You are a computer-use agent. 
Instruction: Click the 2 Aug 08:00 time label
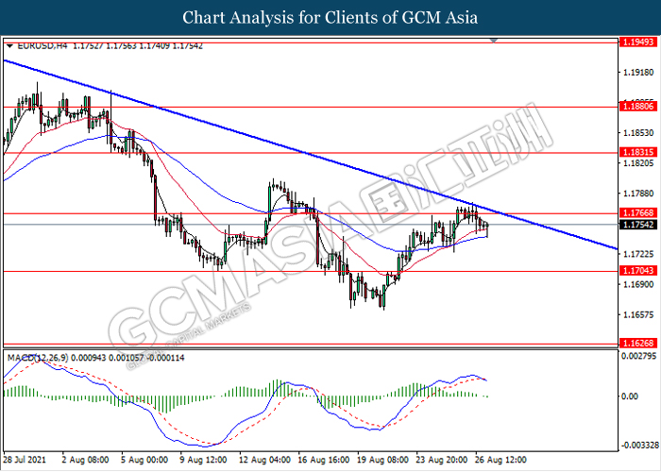click(x=85, y=459)
